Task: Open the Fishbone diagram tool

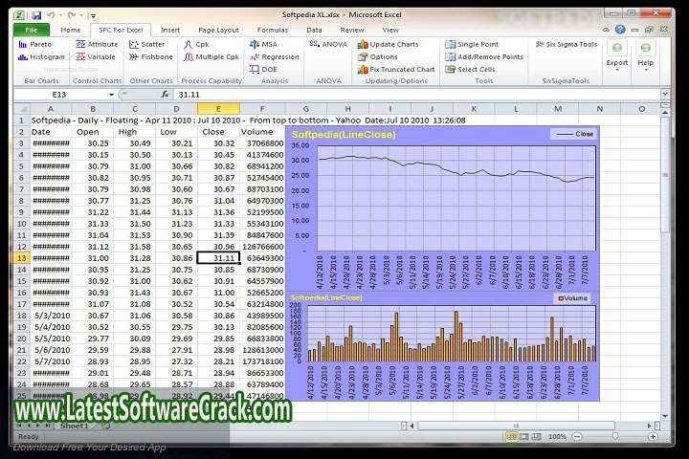Action: [151, 57]
